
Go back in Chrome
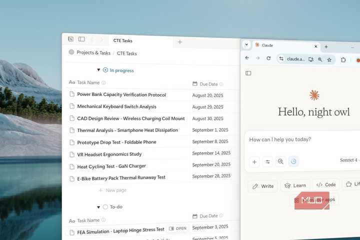(247, 57)
